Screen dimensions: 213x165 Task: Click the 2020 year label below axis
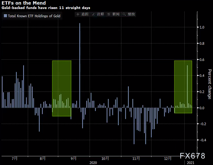(93, 163)
